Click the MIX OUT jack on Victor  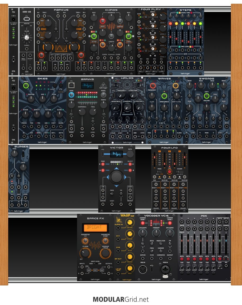click(130, 204)
